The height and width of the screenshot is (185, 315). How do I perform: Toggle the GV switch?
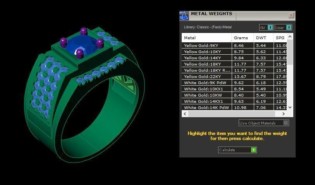(x=266, y=28)
